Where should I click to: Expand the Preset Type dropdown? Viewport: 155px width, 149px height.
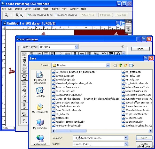point(76,47)
